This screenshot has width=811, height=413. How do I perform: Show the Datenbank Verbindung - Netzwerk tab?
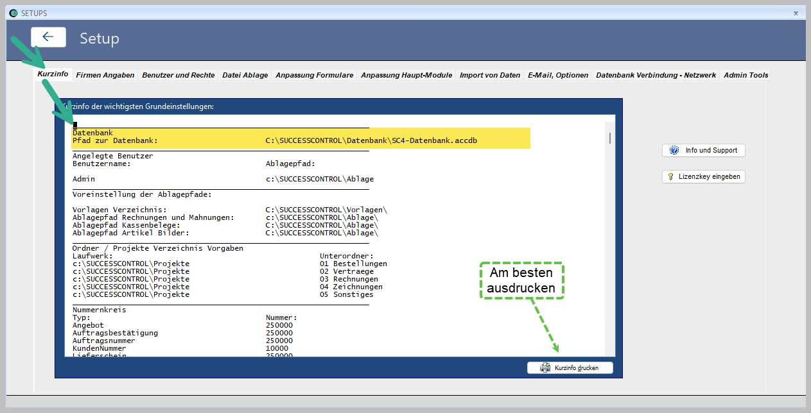pyautogui.click(x=656, y=75)
